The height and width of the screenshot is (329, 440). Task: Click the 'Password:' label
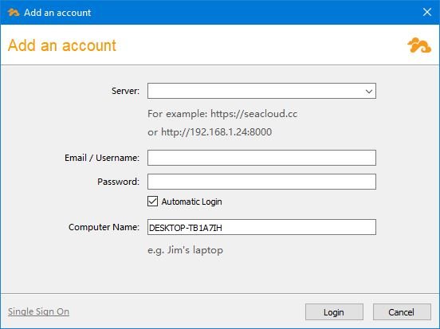pos(118,182)
